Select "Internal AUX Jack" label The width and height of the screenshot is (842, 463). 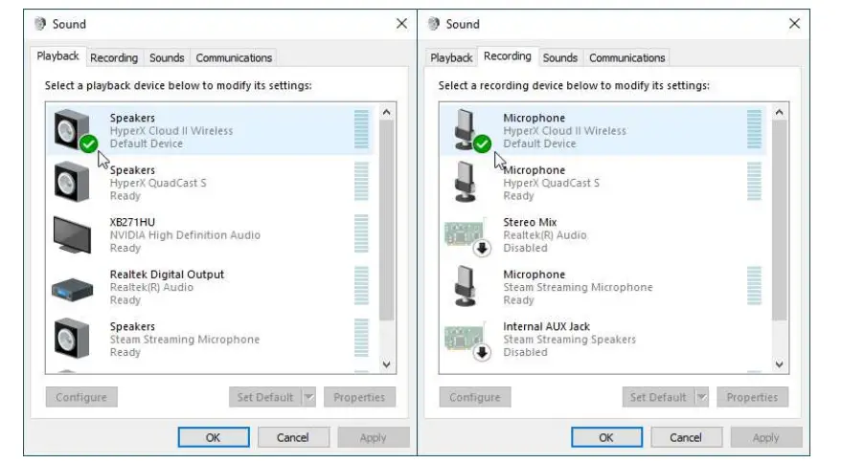tap(546, 326)
